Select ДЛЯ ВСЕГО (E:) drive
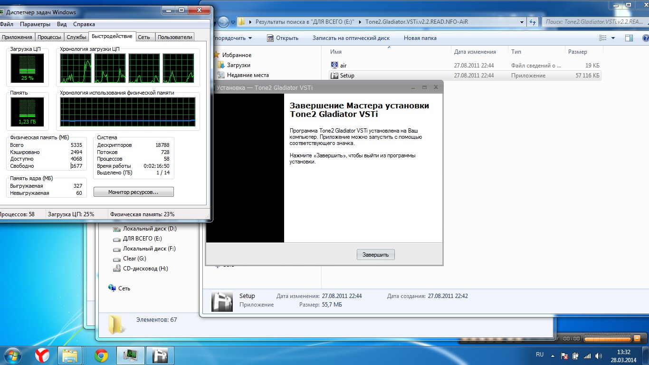 pyautogui.click(x=143, y=239)
